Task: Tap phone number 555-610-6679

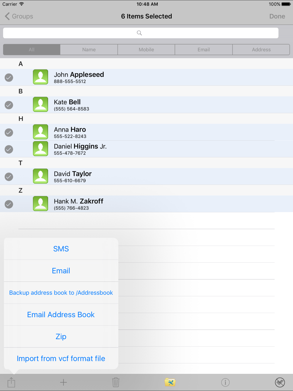Action: click(x=70, y=181)
